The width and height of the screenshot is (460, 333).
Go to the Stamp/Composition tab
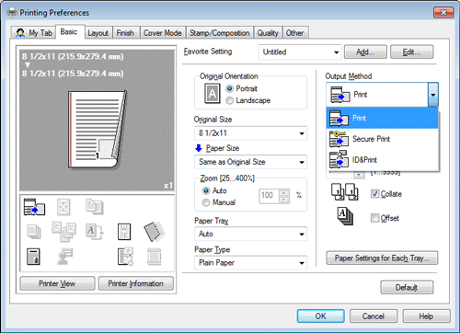click(220, 33)
